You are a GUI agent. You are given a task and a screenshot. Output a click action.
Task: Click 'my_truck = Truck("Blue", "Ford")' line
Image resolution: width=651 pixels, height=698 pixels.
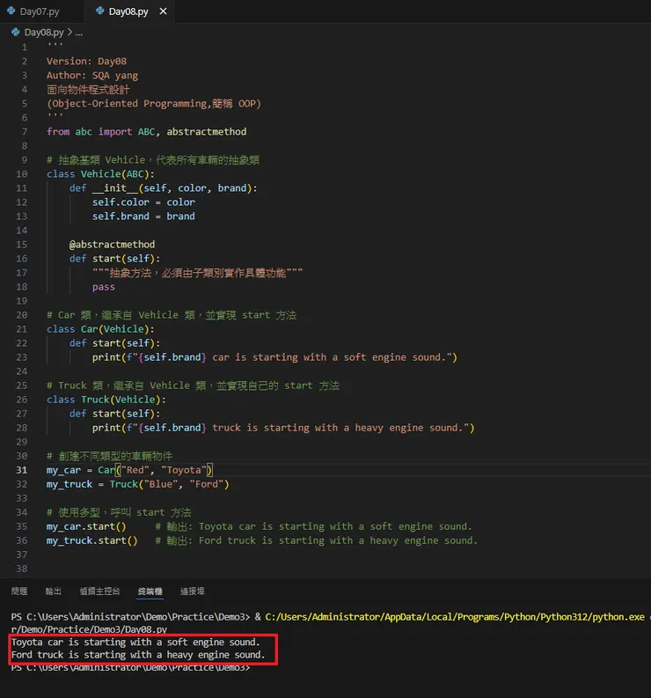click(x=138, y=484)
